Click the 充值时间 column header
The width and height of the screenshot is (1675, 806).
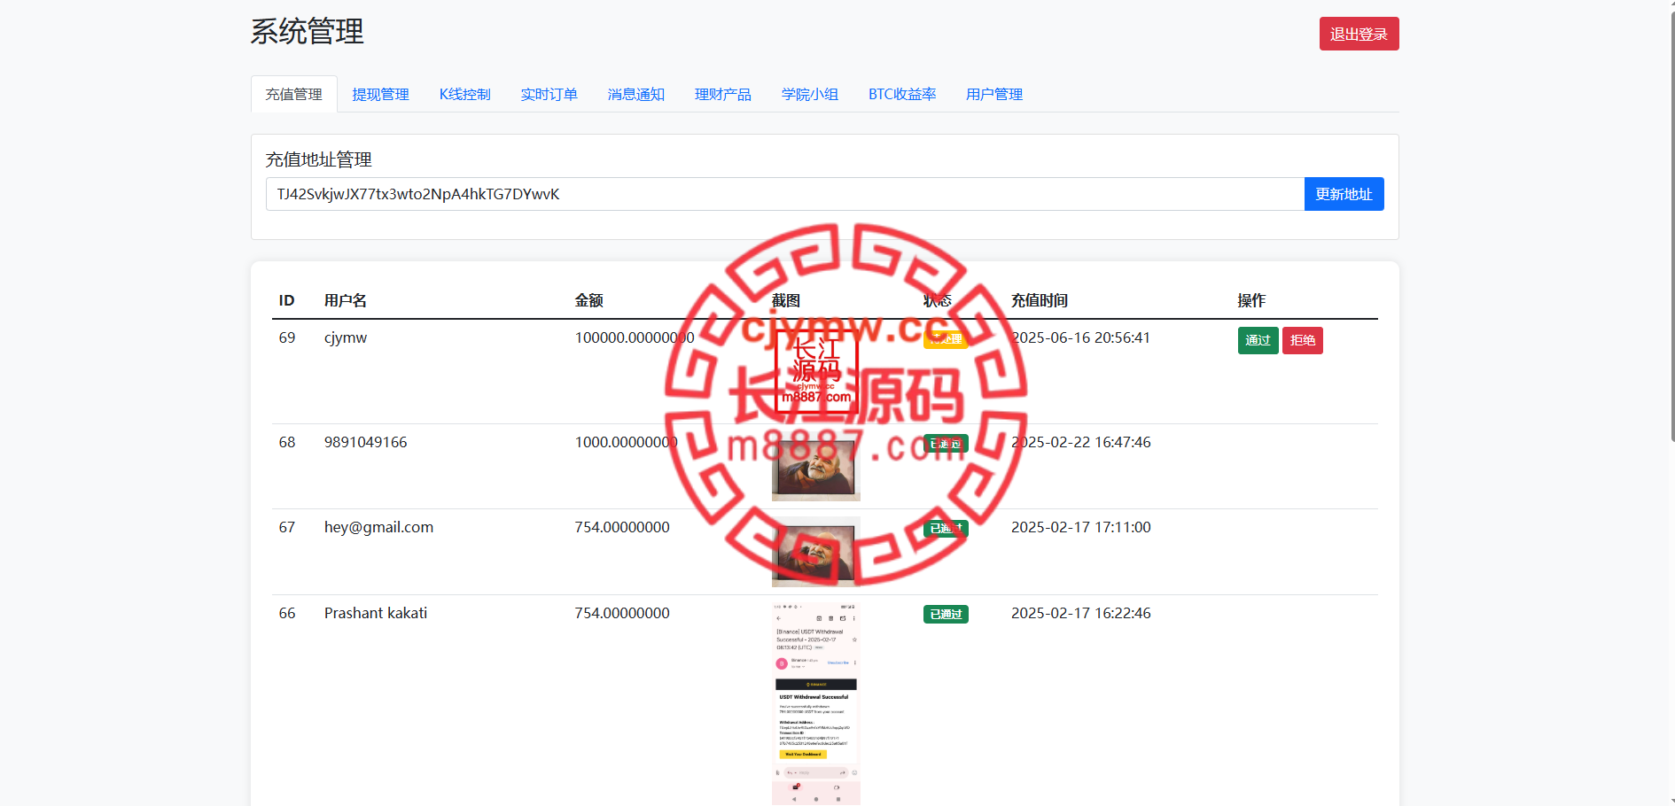tap(1040, 300)
